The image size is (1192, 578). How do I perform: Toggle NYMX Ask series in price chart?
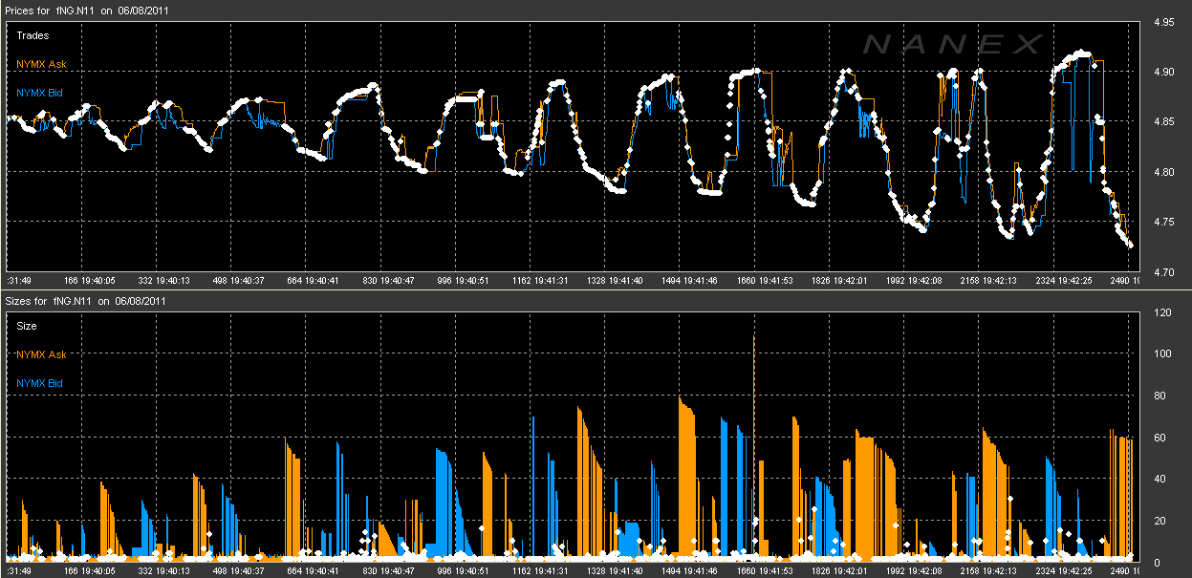point(41,64)
